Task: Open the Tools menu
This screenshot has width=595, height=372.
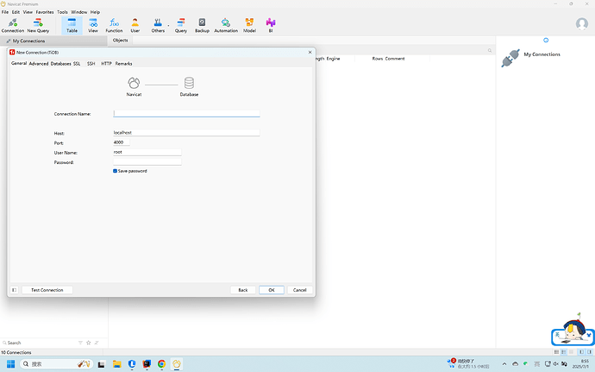Action: 62,12
